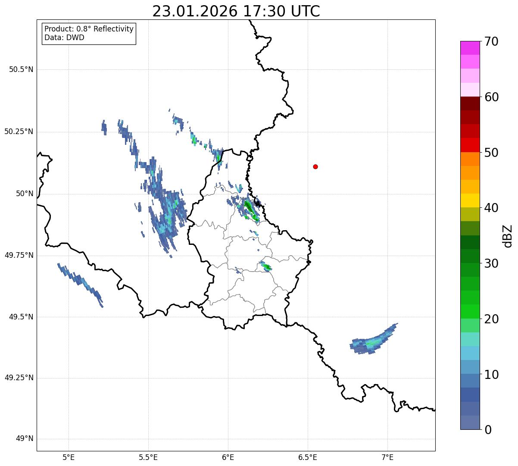Click the 49.25°N latitude label

pos(19,378)
